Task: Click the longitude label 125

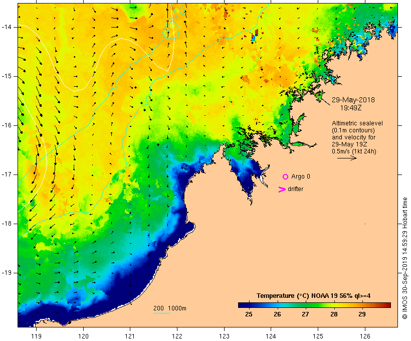Action: pos(318,336)
